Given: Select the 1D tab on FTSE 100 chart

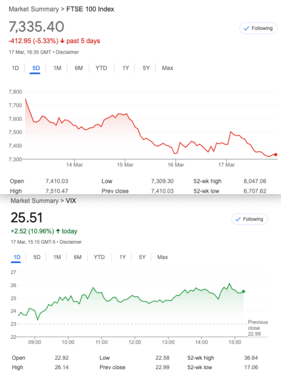Looking at the screenshot, I should tap(15, 68).
